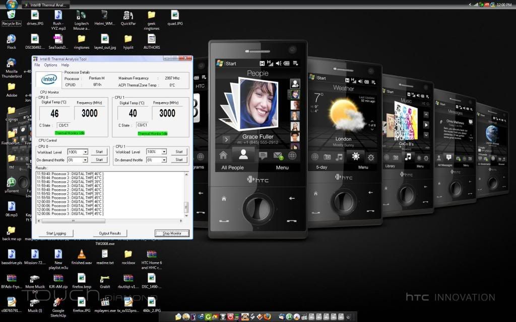
Task: Select the ringtones folder icon
Action: click(81, 42)
